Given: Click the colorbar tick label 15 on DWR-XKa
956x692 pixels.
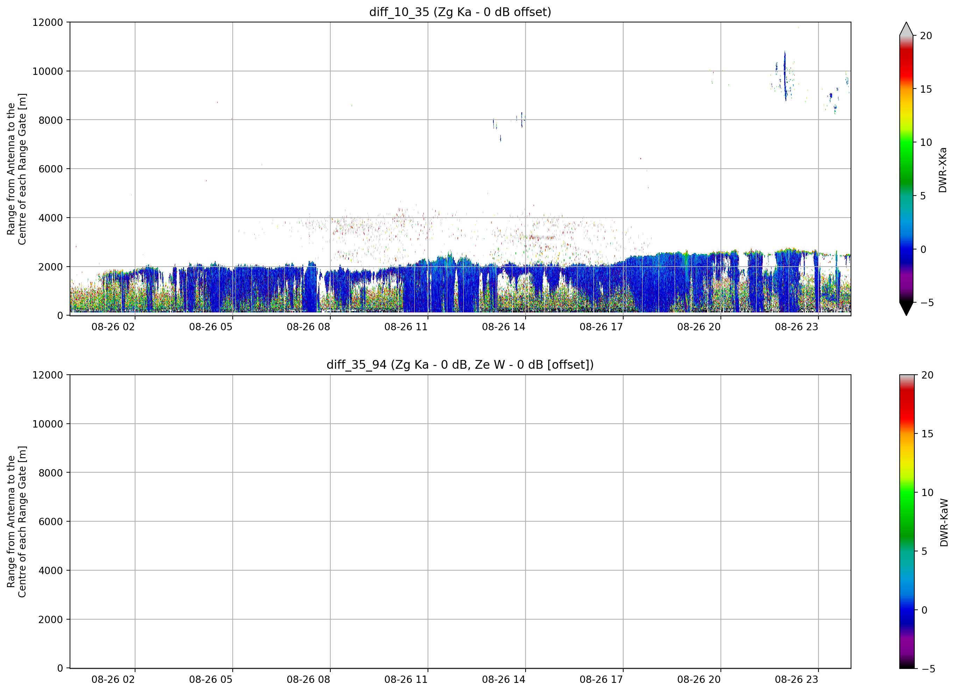Looking at the screenshot, I should [926, 89].
